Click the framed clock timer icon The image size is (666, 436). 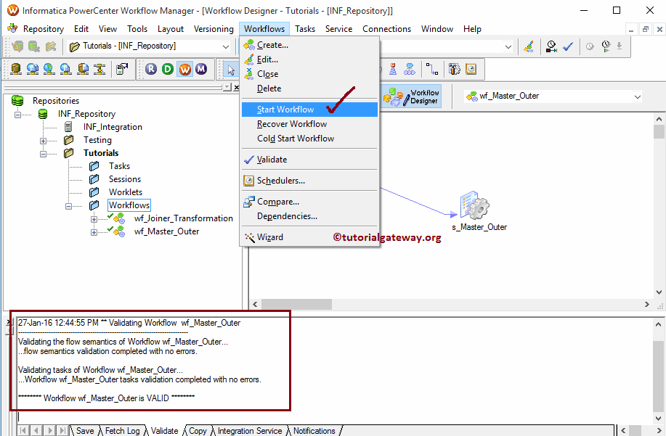471,69
